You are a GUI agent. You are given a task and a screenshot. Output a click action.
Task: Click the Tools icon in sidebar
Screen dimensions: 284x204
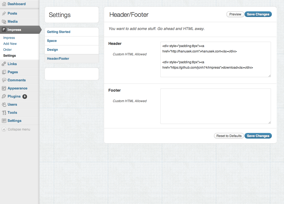pos(4,113)
